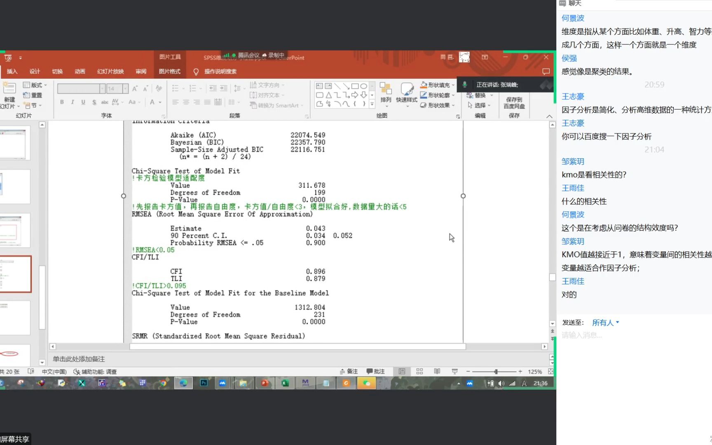Open the Layout (版式) dropdown
The width and height of the screenshot is (712, 445).
point(35,85)
